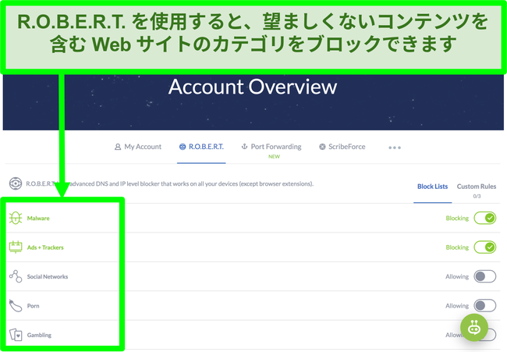Open the Custom Rules tab
Image resolution: width=507 pixels, height=352 pixels.
[477, 187]
